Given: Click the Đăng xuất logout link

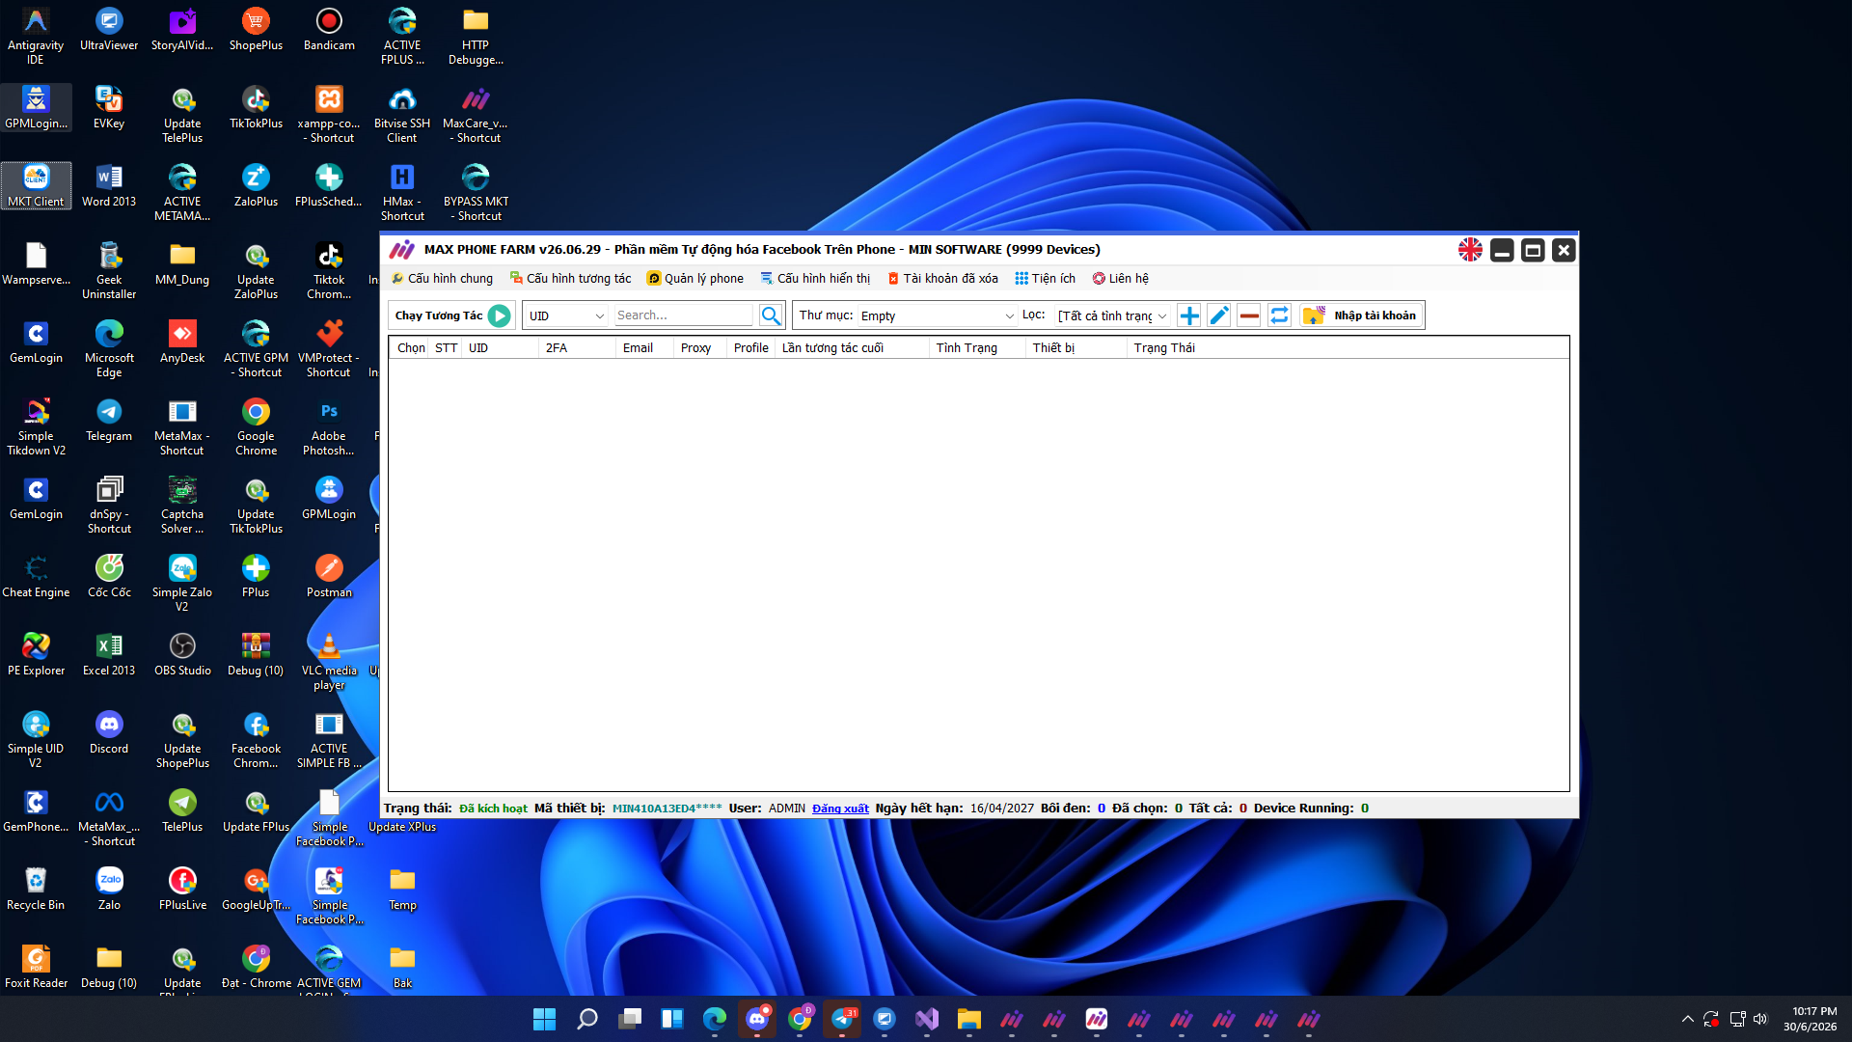Looking at the screenshot, I should coord(840,809).
